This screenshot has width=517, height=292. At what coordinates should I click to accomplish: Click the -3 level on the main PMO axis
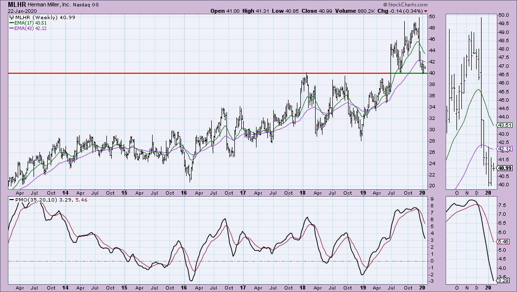point(431,281)
